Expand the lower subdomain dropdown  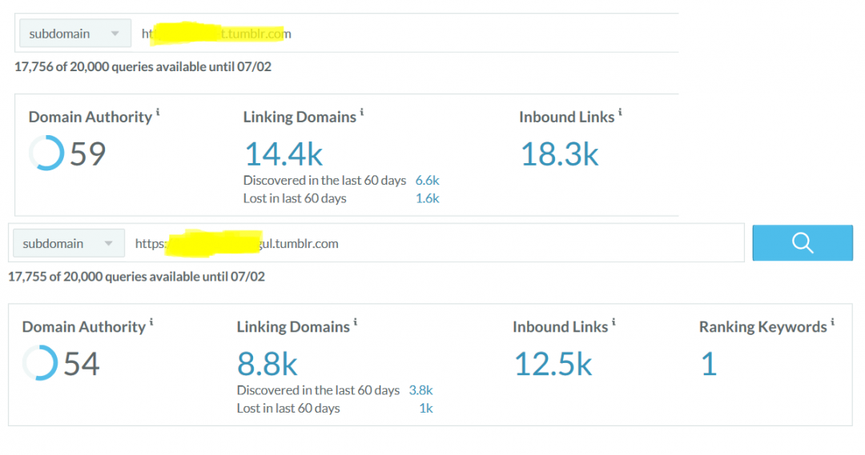coord(67,243)
